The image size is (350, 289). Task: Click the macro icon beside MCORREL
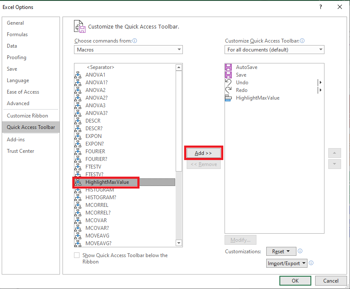[78, 205]
